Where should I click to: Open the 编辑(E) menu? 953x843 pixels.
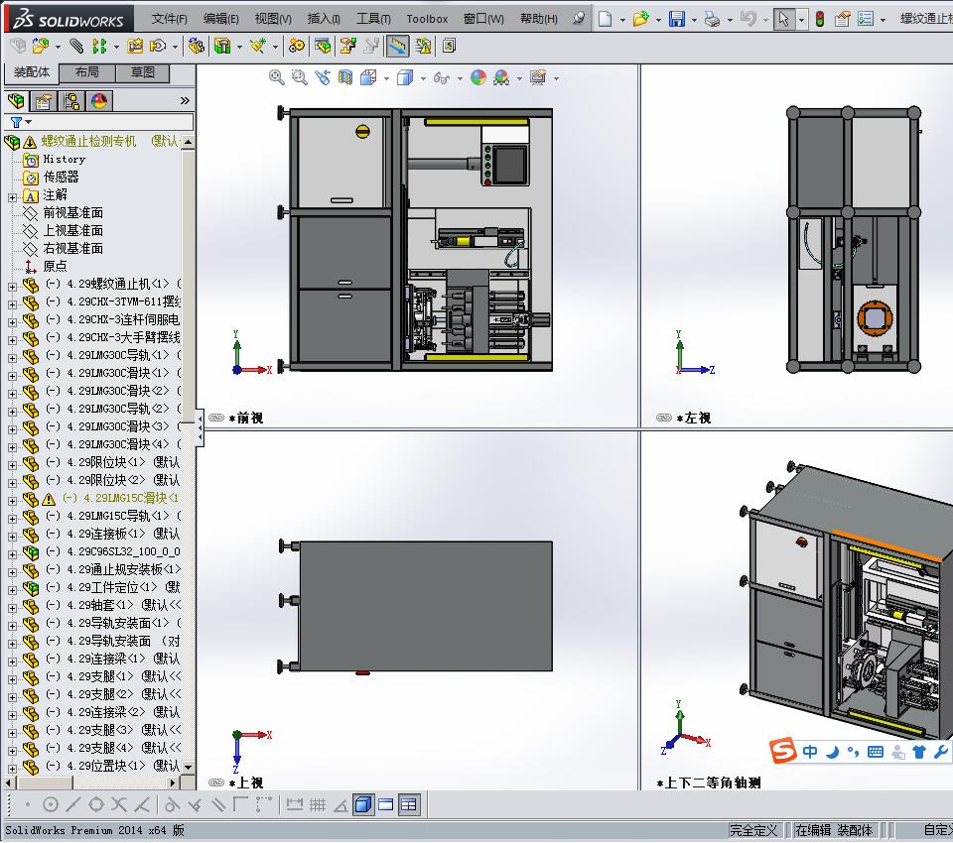(x=220, y=19)
